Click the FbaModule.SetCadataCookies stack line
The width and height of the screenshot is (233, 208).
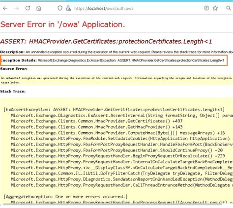click(x=122, y=139)
